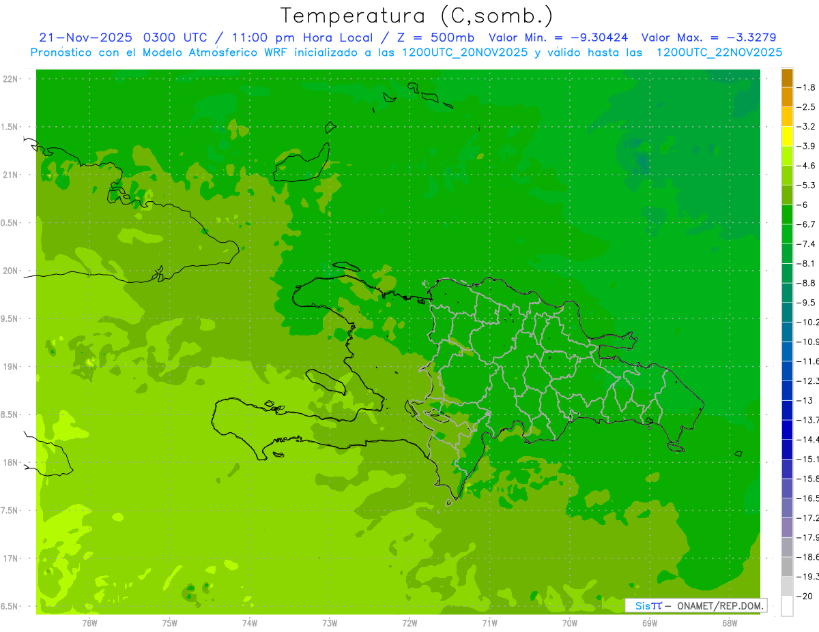Image resolution: width=819 pixels, height=632 pixels.
Task: Click the -3.9 colorbar value
Action: click(x=806, y=146)
